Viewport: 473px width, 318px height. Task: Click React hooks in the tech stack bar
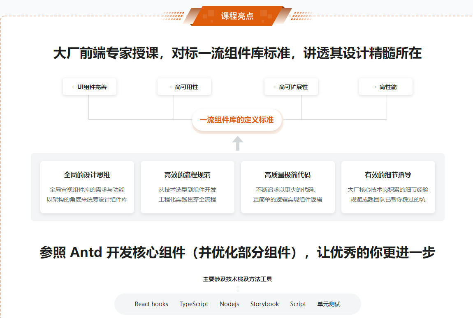pyautogui.click(x=151, y=304)
